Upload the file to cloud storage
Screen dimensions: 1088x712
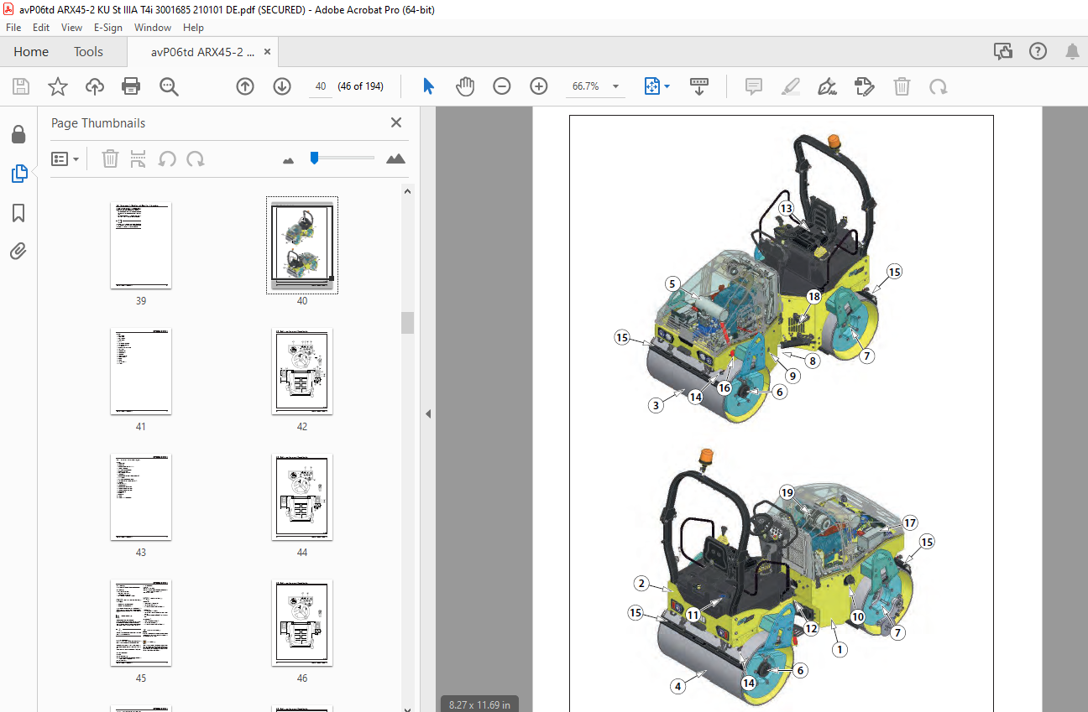click(x=94, y=86)
